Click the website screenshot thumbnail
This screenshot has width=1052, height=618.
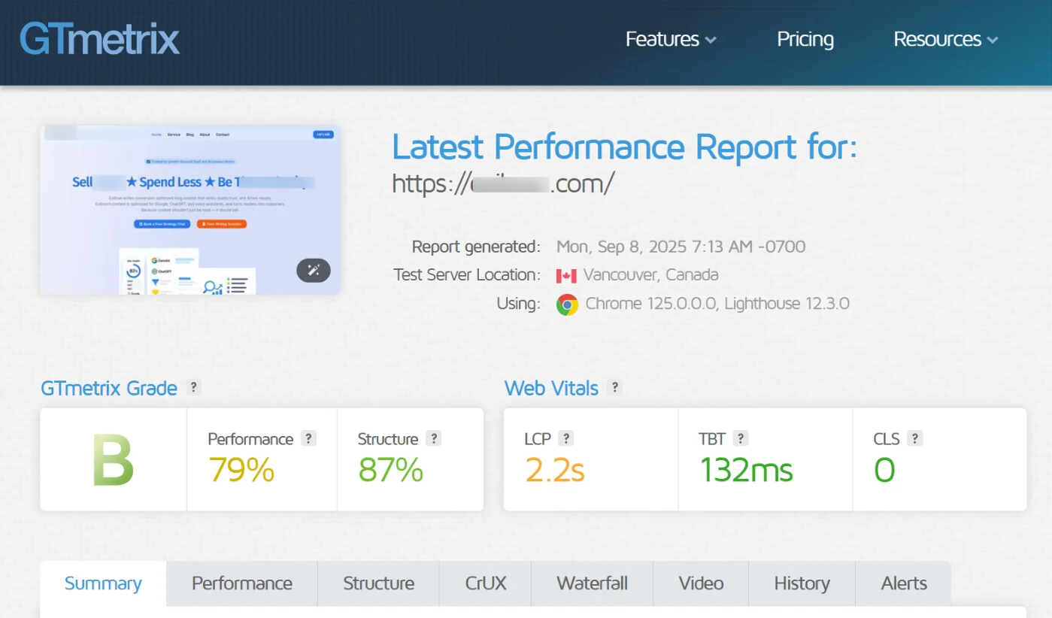(x=189, y=211)
